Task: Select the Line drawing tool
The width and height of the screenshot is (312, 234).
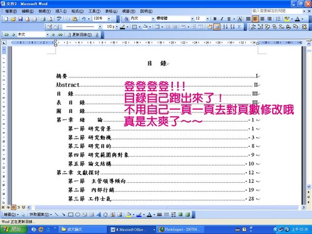Action: click(57, 215)
